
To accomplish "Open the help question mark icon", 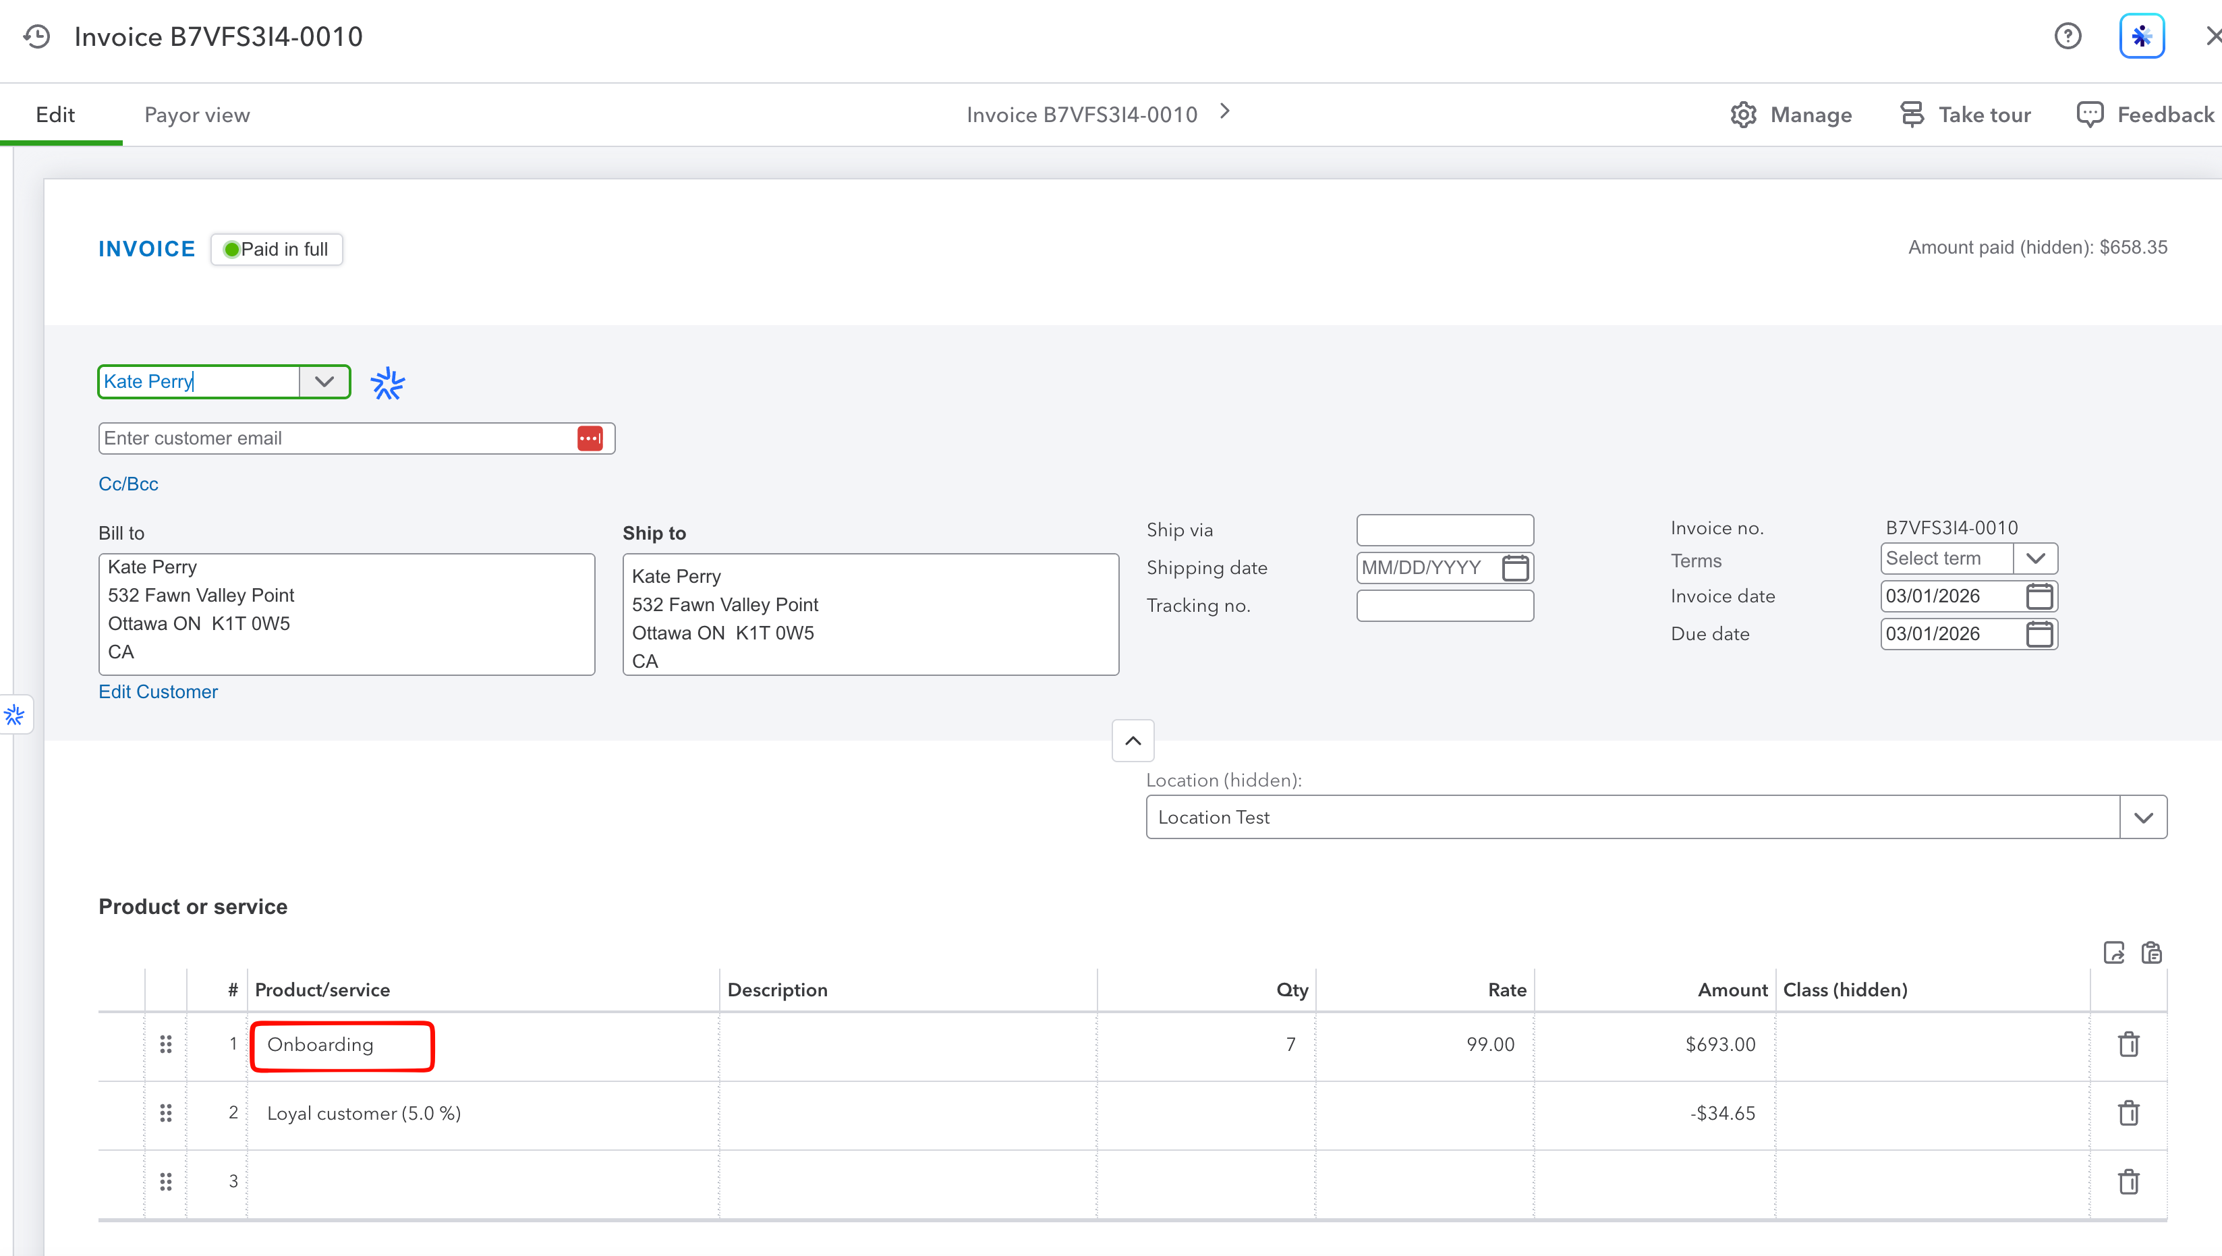I will tap(2068, 36).
